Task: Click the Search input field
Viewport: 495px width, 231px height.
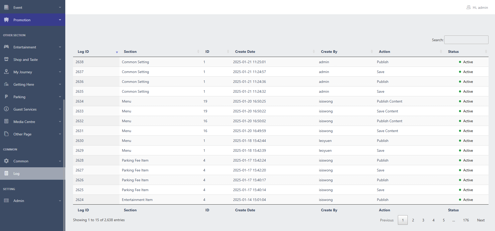Action: point(466,40)
